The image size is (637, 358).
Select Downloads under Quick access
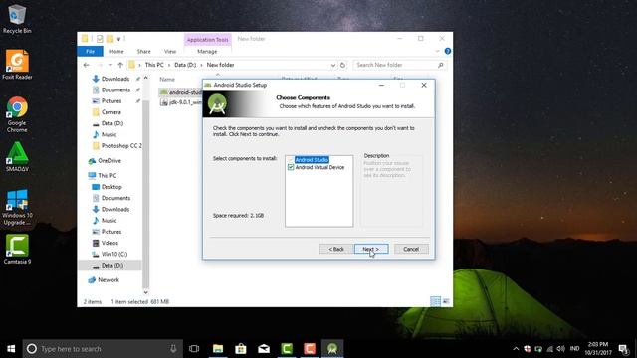[x=115, y=79]
